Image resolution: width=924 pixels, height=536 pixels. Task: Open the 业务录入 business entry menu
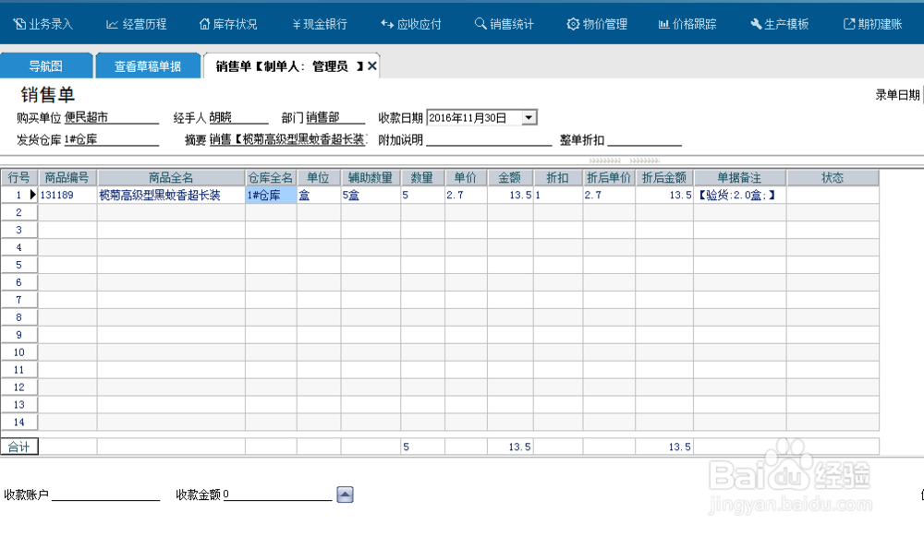coord(43,24)
